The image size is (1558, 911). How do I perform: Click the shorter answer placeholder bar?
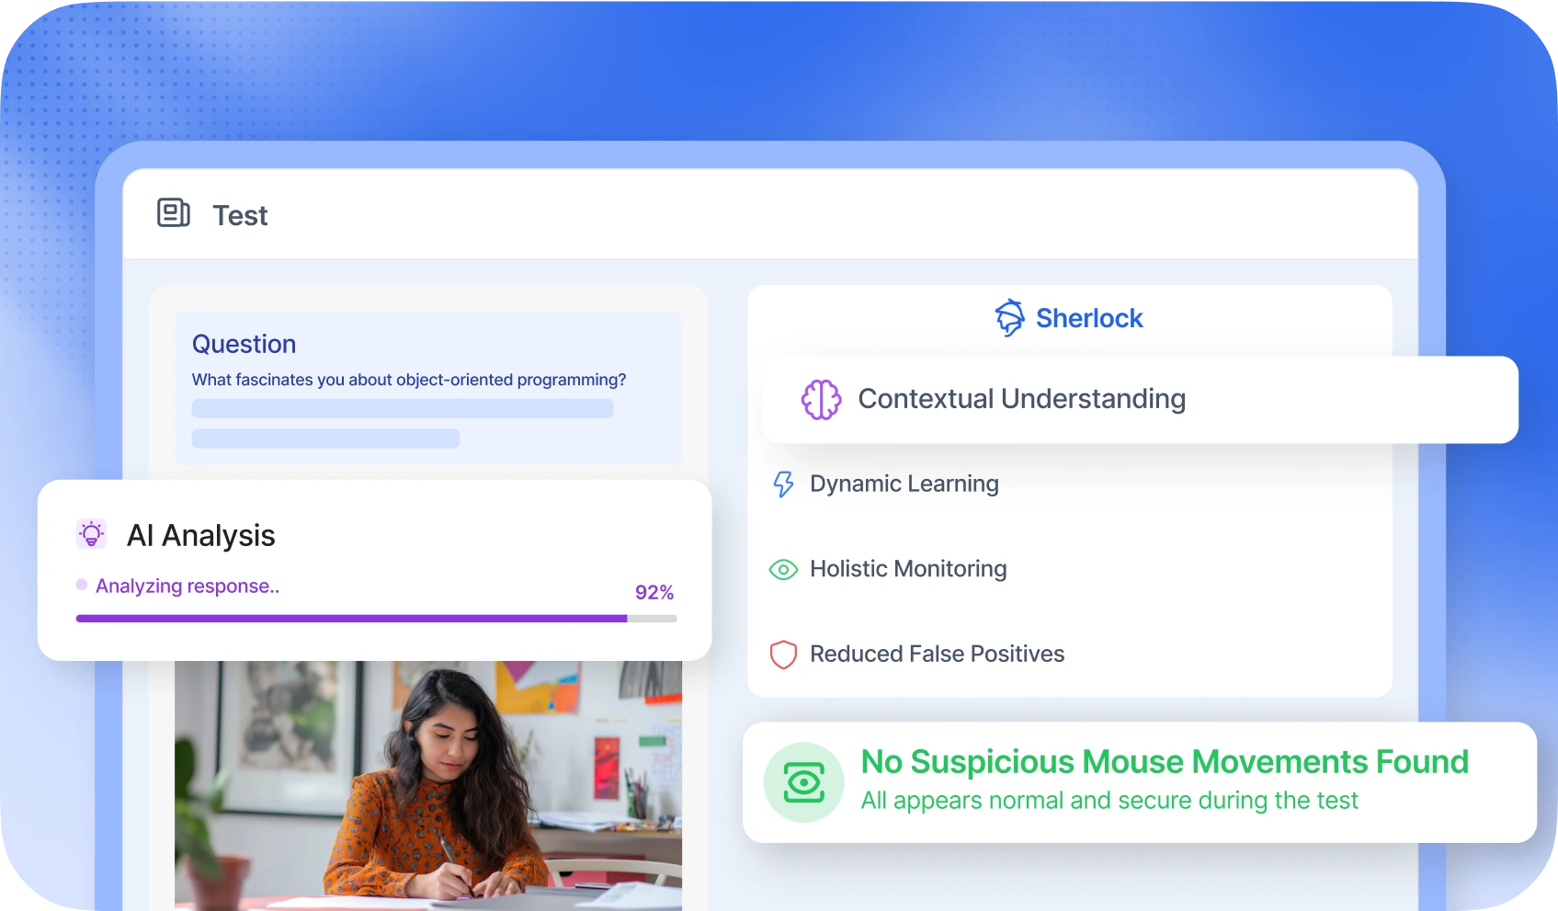(x=325, y=438)
